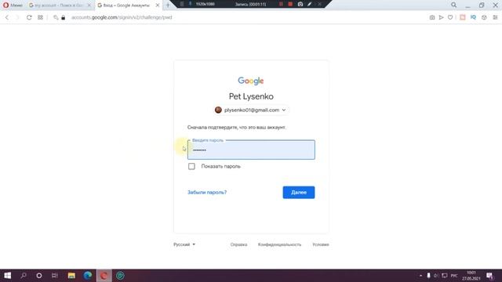This screenshot has width=502, height=282.
Task: Open Task View on taskbar
Action: click(x=55, y=276)
